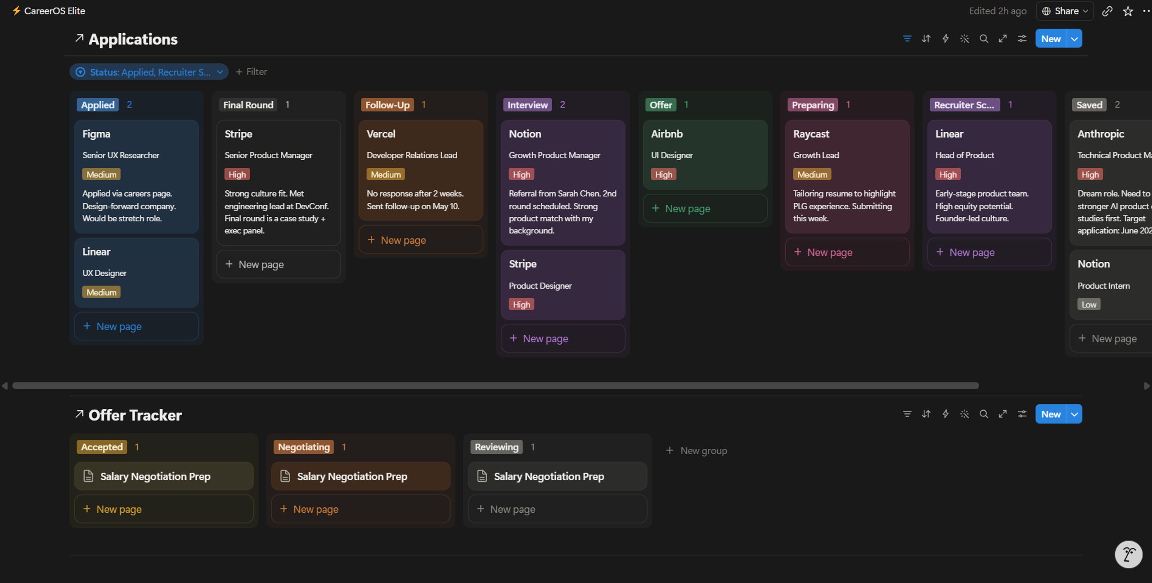
Task: Add New page in Applied column
Action: pos(136,326)
